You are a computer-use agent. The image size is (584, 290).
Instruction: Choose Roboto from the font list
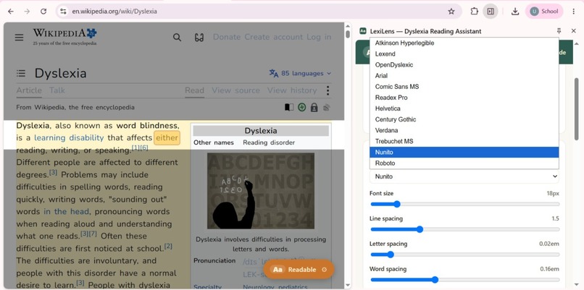click(x=464, y=163)
